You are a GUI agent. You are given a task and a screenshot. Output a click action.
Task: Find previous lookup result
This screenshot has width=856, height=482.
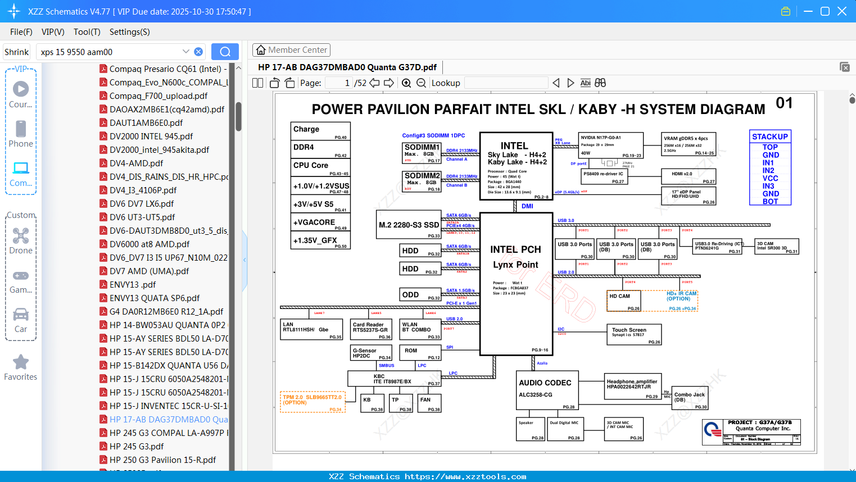[x=556, y=83]
